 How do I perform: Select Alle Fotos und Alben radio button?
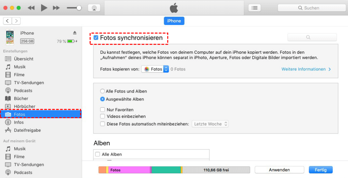102,91
